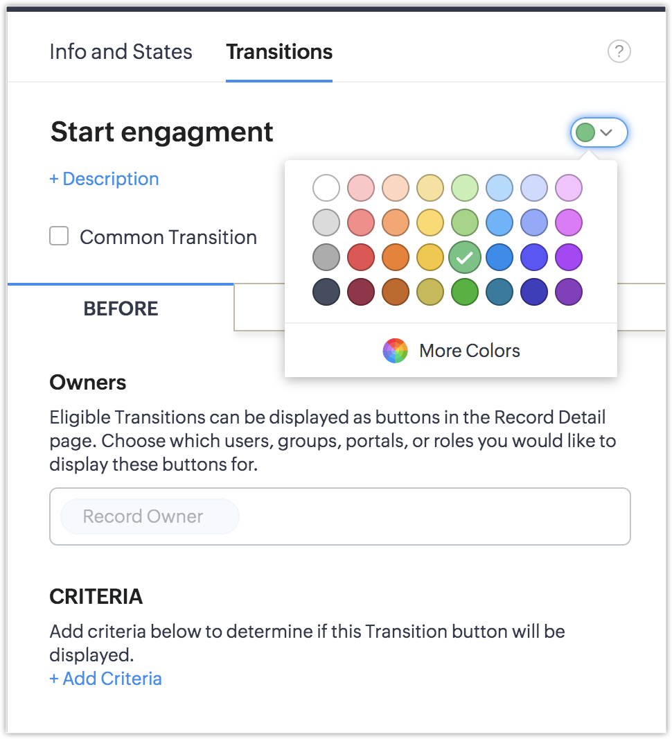Select the dark purple swatch in bottom row

(569, 292)
